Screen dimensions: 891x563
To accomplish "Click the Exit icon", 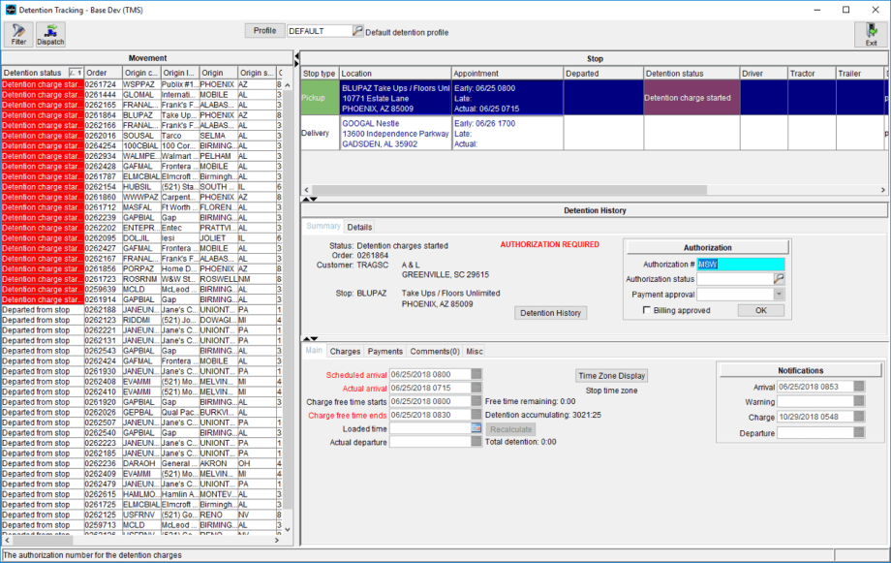I will coord(875,35).
